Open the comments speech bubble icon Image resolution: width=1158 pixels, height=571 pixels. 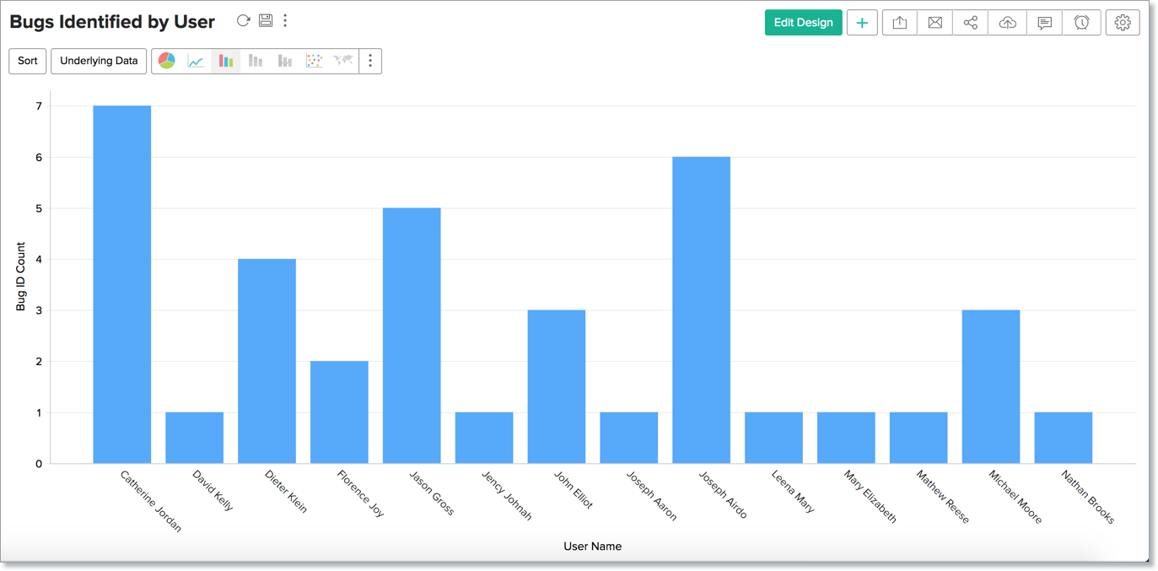[1045, 23]
